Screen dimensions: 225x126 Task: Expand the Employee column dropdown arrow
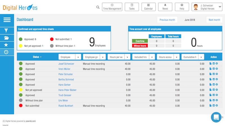[78, 57]
